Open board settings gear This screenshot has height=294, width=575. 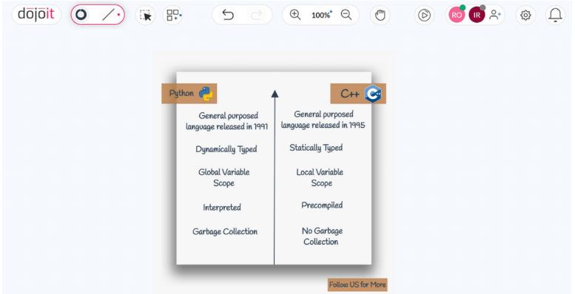pyautogui.click(x=525, y=15)
